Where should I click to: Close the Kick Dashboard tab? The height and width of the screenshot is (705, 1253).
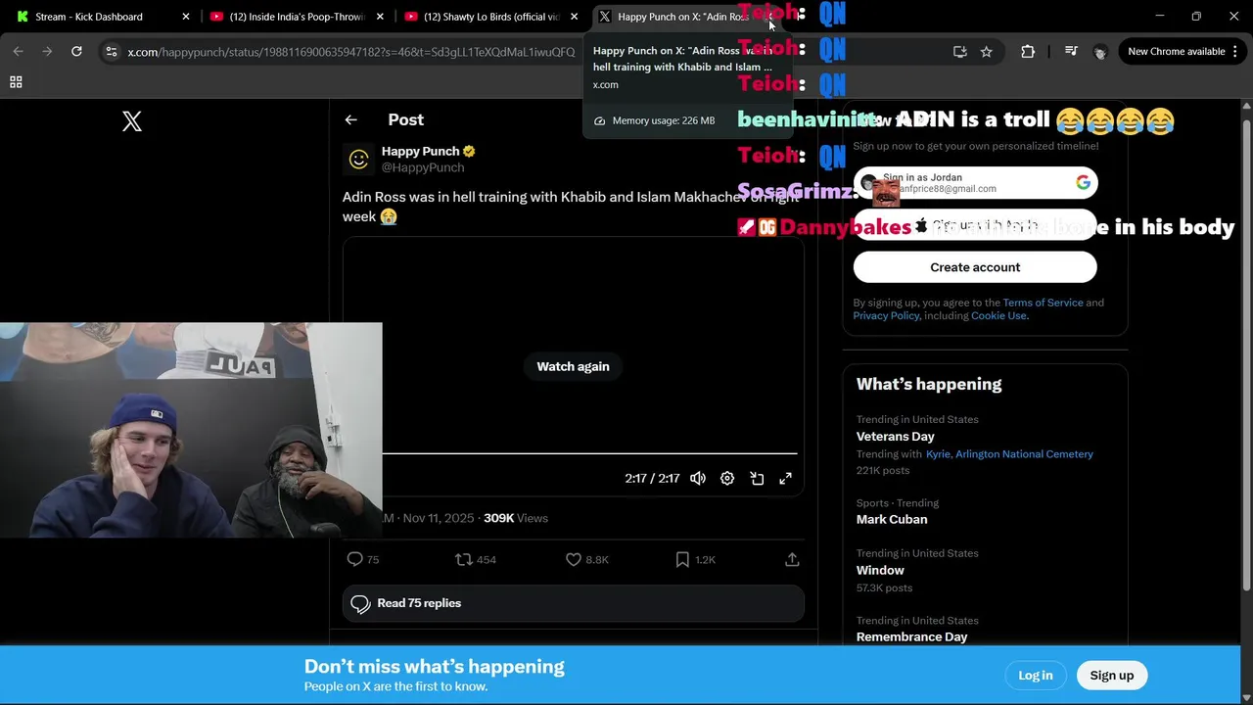click(186, 17)
